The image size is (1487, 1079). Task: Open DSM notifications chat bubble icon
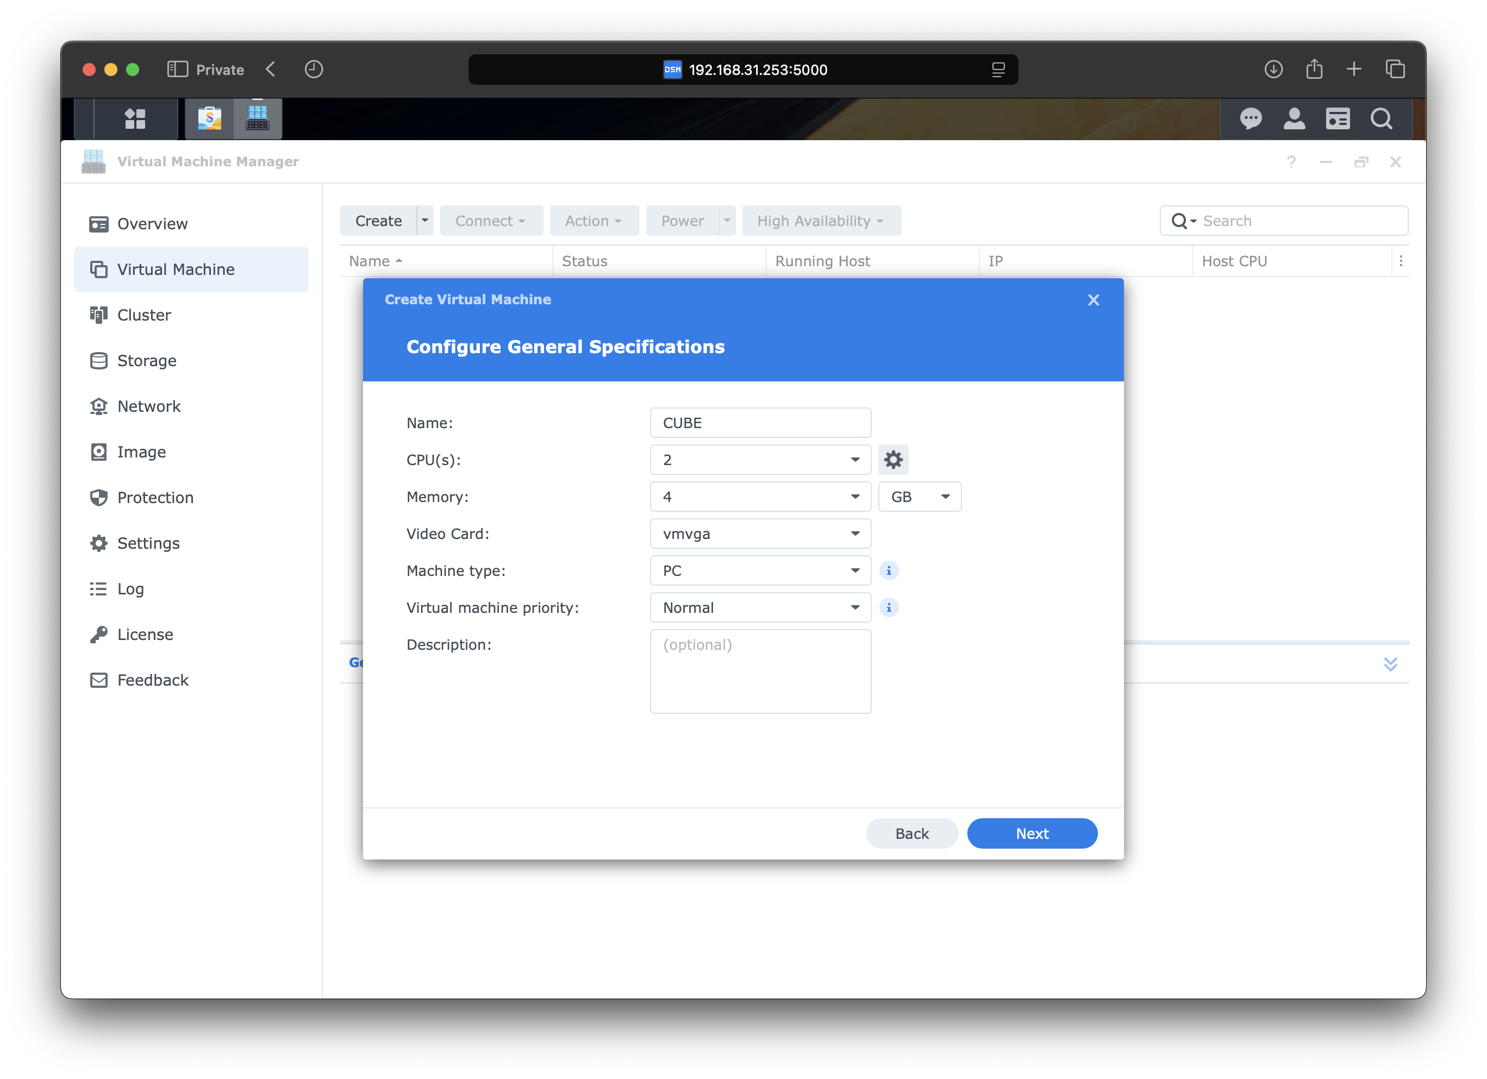click(x=1251, y=118)
